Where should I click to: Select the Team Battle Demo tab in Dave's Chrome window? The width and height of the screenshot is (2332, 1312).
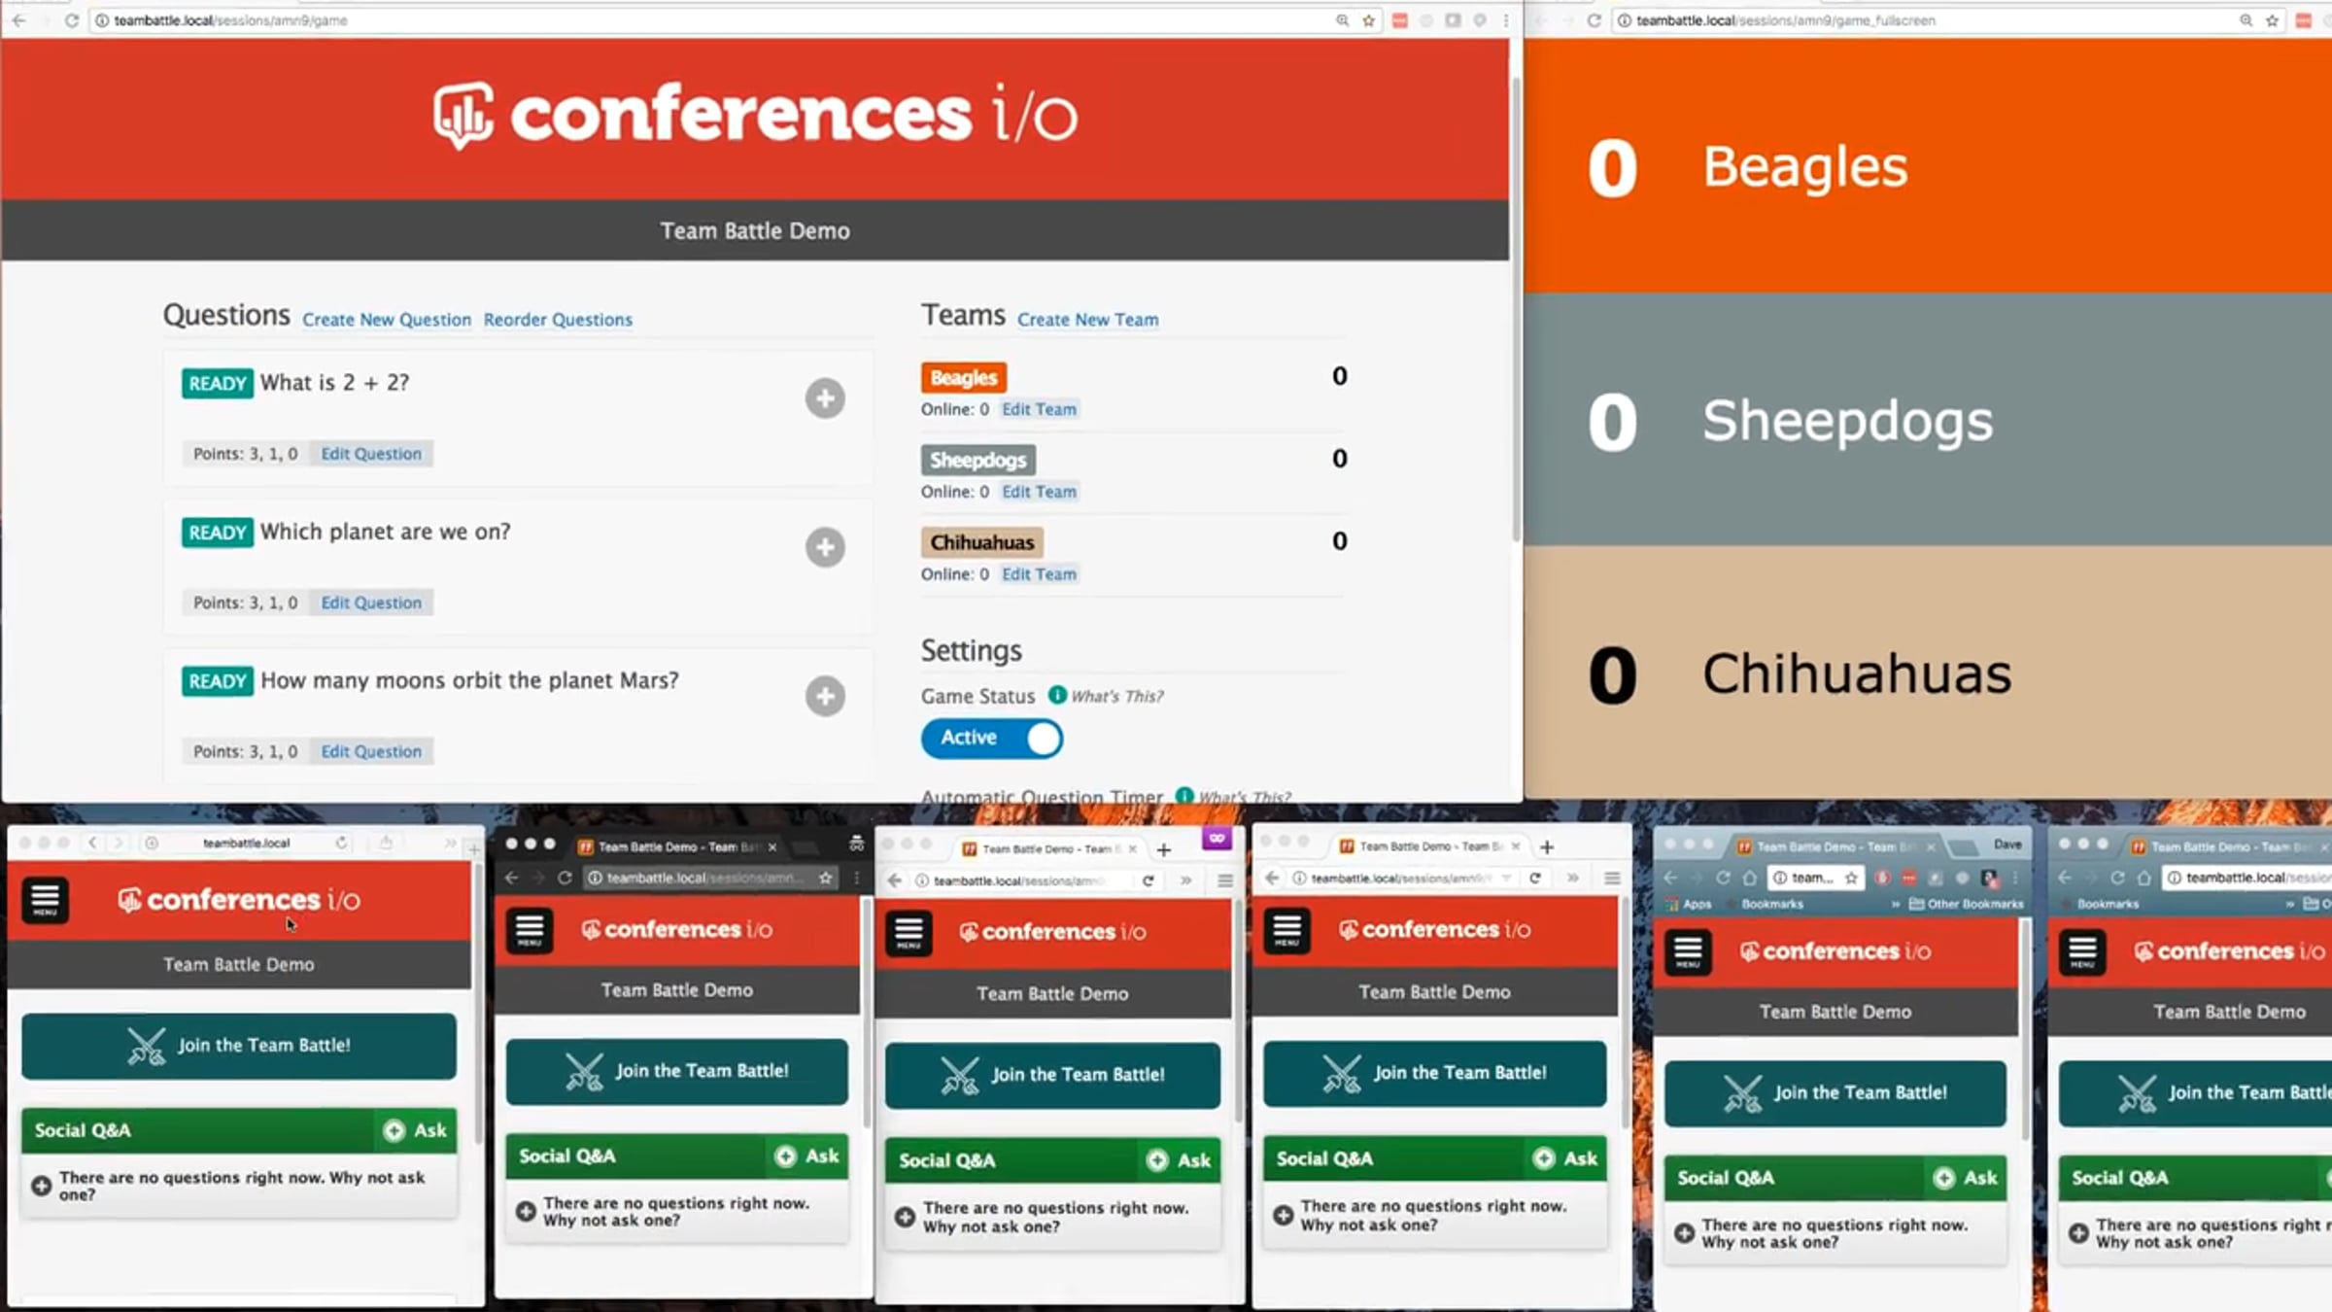pyautogui.click(x=1835, y=846)
